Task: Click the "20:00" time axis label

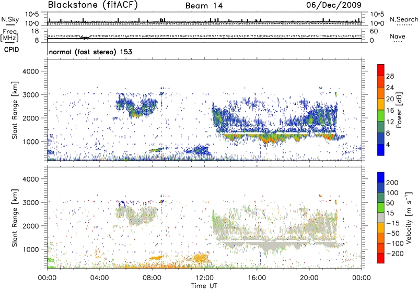Action: [309, 278]
